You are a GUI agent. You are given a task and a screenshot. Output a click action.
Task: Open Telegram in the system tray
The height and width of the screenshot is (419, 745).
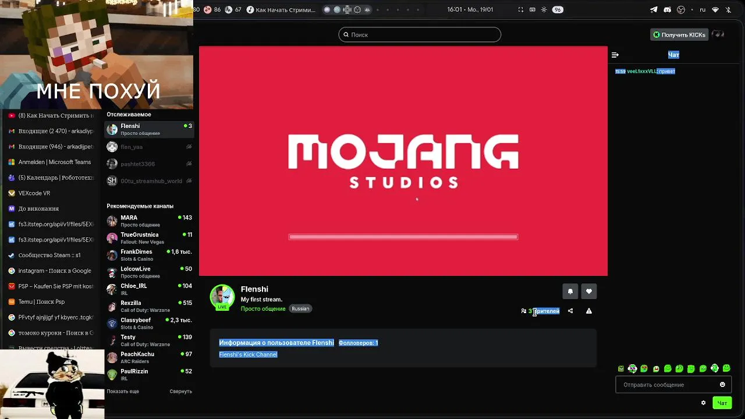(x=654, y=10)
